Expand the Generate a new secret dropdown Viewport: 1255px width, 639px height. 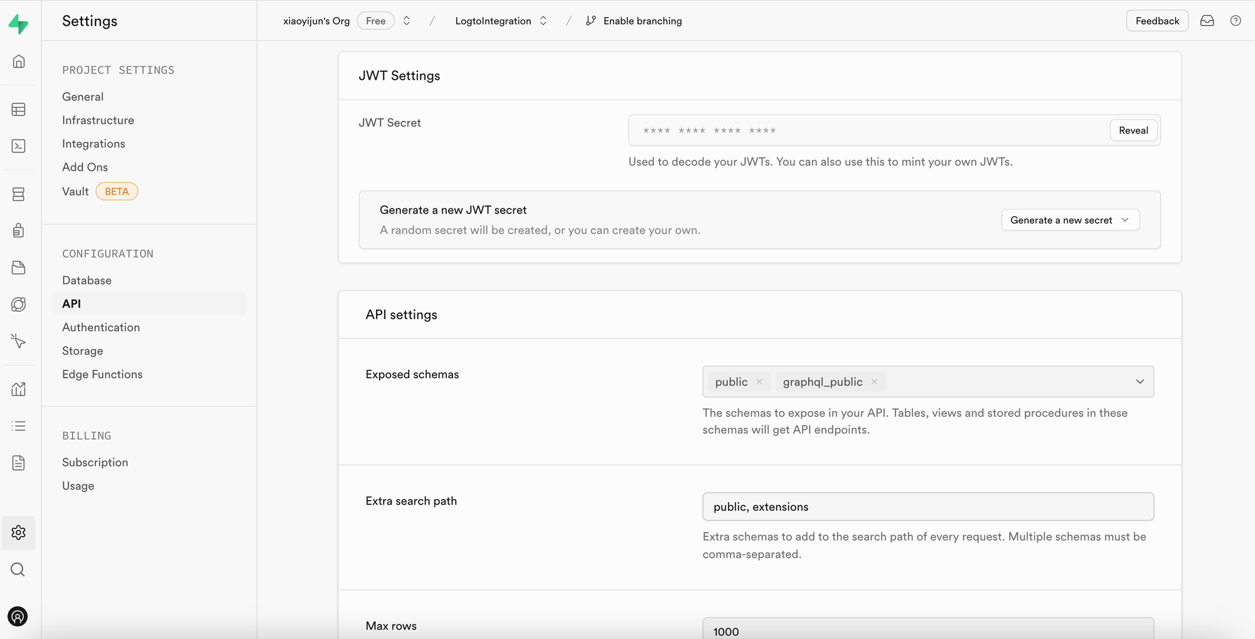pyautogui.click(x=1070, y=220)
